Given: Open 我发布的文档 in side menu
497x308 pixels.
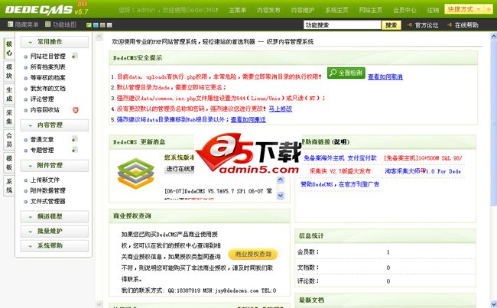Looking at the screenshot, I should 48,89.
